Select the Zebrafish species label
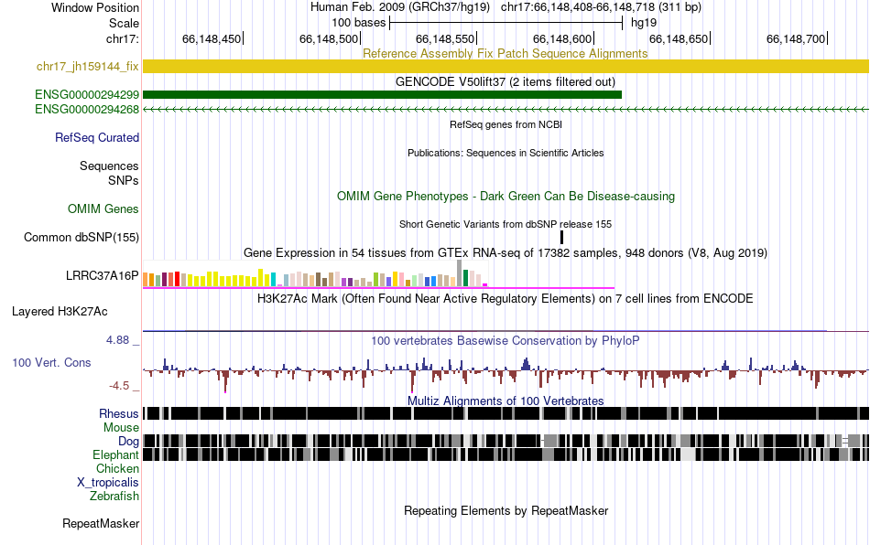The image size is (870, 545). click(114, 496)
